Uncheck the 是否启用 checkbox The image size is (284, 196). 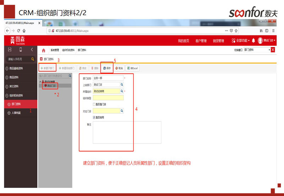[x=94, y=117]
